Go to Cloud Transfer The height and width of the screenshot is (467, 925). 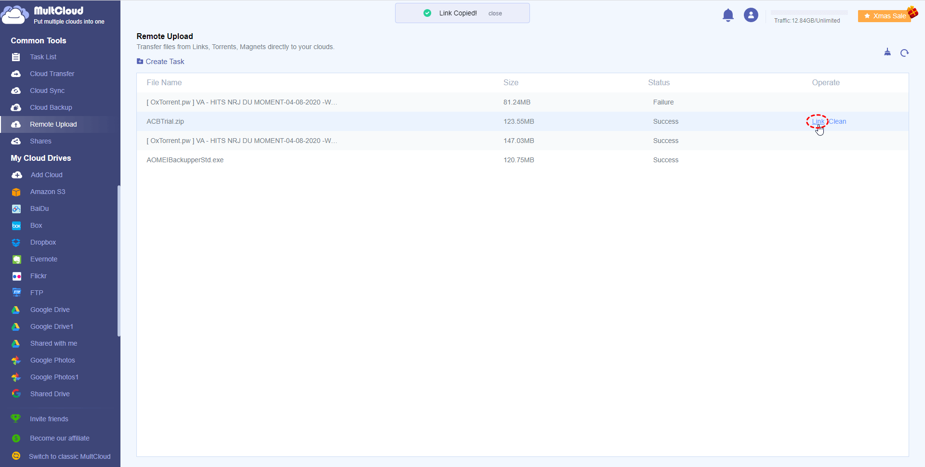(52, 74)
